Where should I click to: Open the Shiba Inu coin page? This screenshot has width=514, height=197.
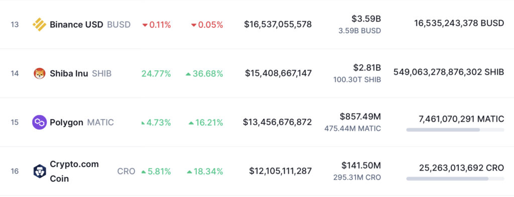tap(69, 73)
